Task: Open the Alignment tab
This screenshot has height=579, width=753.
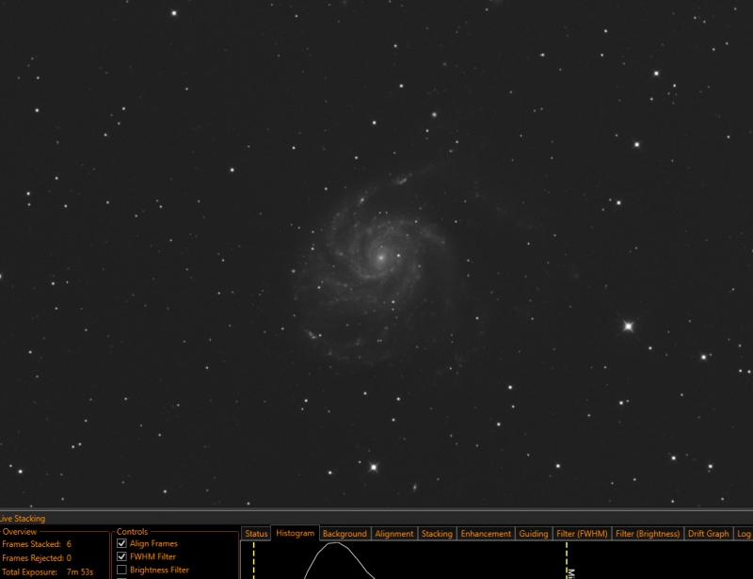Action: [394, 534]
